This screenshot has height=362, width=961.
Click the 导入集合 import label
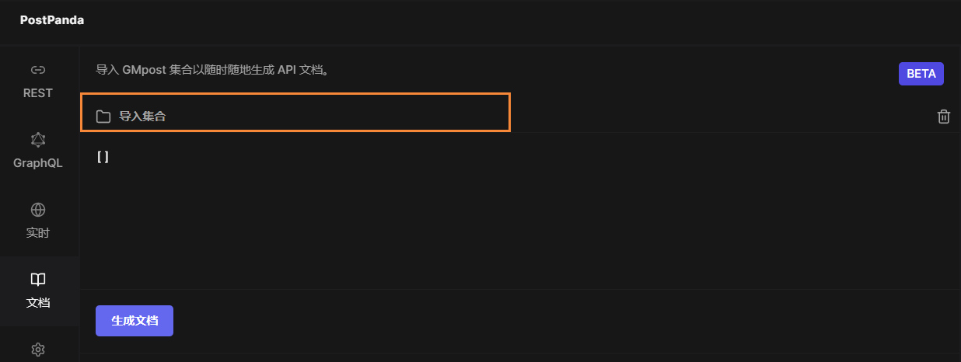[x=142, y=117]
